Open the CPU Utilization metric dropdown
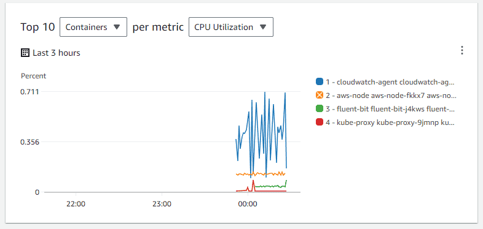Image resolution: width=483 pixels, height=229 pixels. pos(231,27)
